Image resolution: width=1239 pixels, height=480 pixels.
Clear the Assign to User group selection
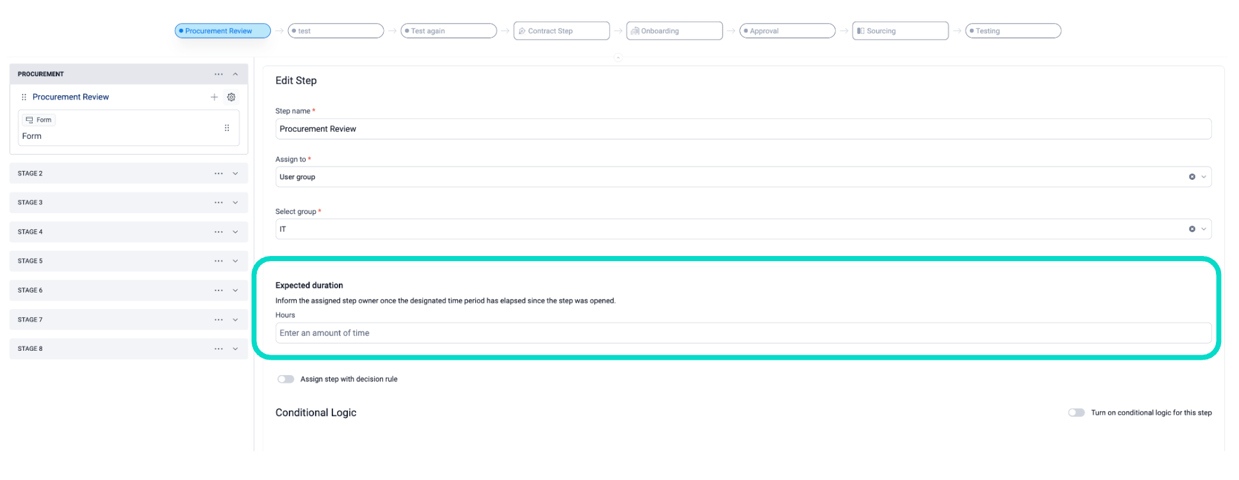click(x=1192, y=177)
